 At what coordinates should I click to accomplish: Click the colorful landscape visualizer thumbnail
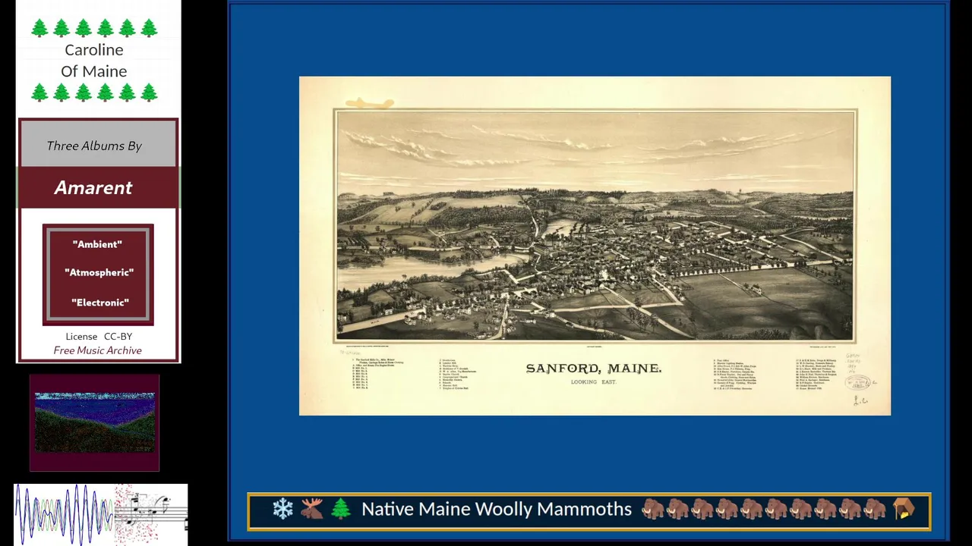pos(95,422)
